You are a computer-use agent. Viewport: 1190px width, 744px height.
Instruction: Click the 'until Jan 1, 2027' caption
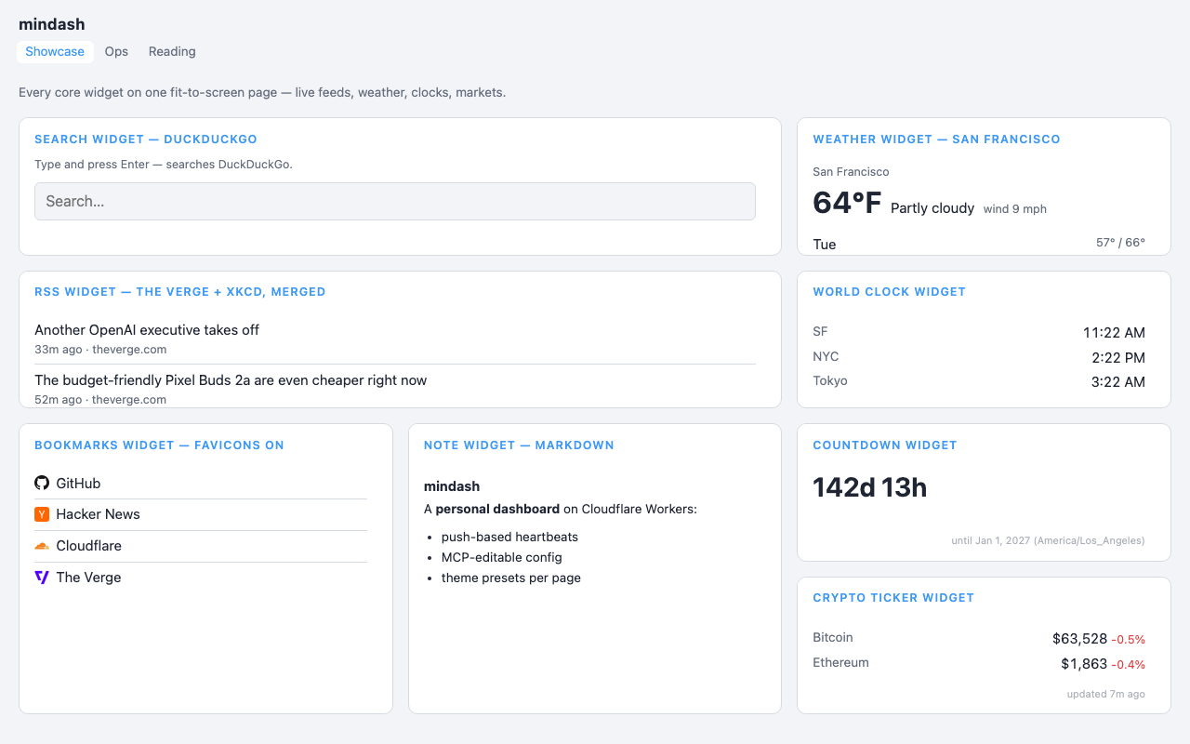click(1048, 540)
